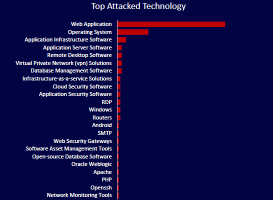
Task: Click the Operating System label
Action: pyautogui.click(x=90, y=32)
